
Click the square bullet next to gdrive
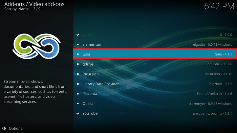click(78, 64)
